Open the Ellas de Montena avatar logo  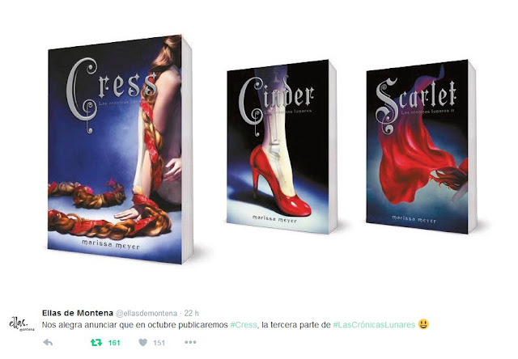pos(21,323)
